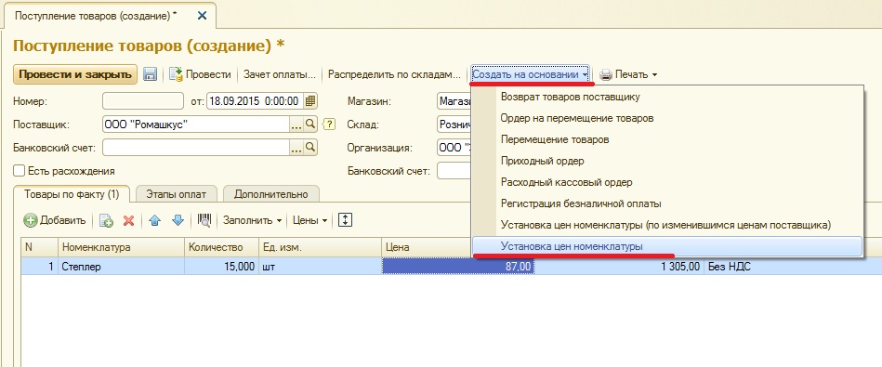Screen dimensions: 882x367
Task: Click the floppy disk save icon
Action: [x=150, y=74]
